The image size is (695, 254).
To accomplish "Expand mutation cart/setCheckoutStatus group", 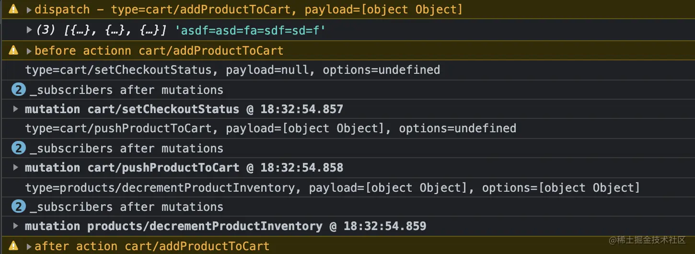I will (16, 109).
